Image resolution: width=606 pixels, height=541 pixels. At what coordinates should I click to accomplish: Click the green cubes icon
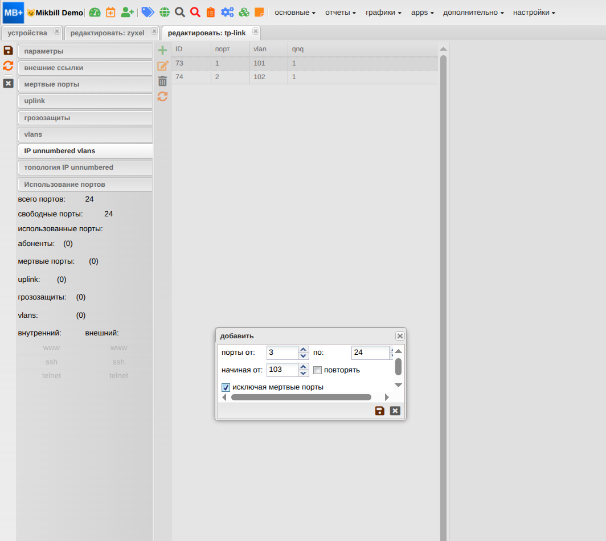(x=244, y=13)
